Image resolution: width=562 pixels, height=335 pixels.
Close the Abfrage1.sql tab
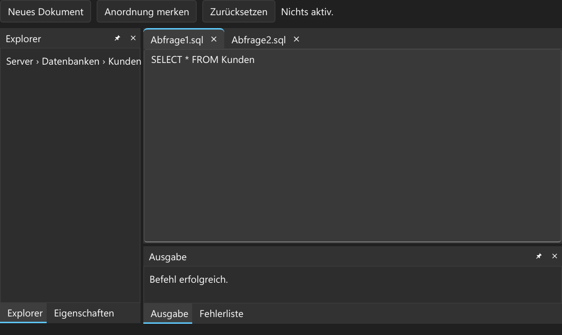[214, 39]
